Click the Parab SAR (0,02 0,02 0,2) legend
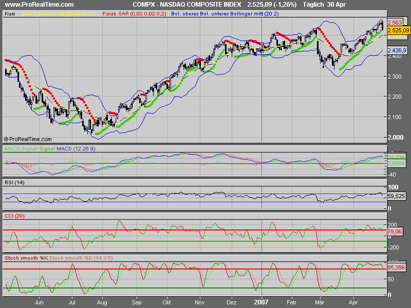 click(134, 14)
